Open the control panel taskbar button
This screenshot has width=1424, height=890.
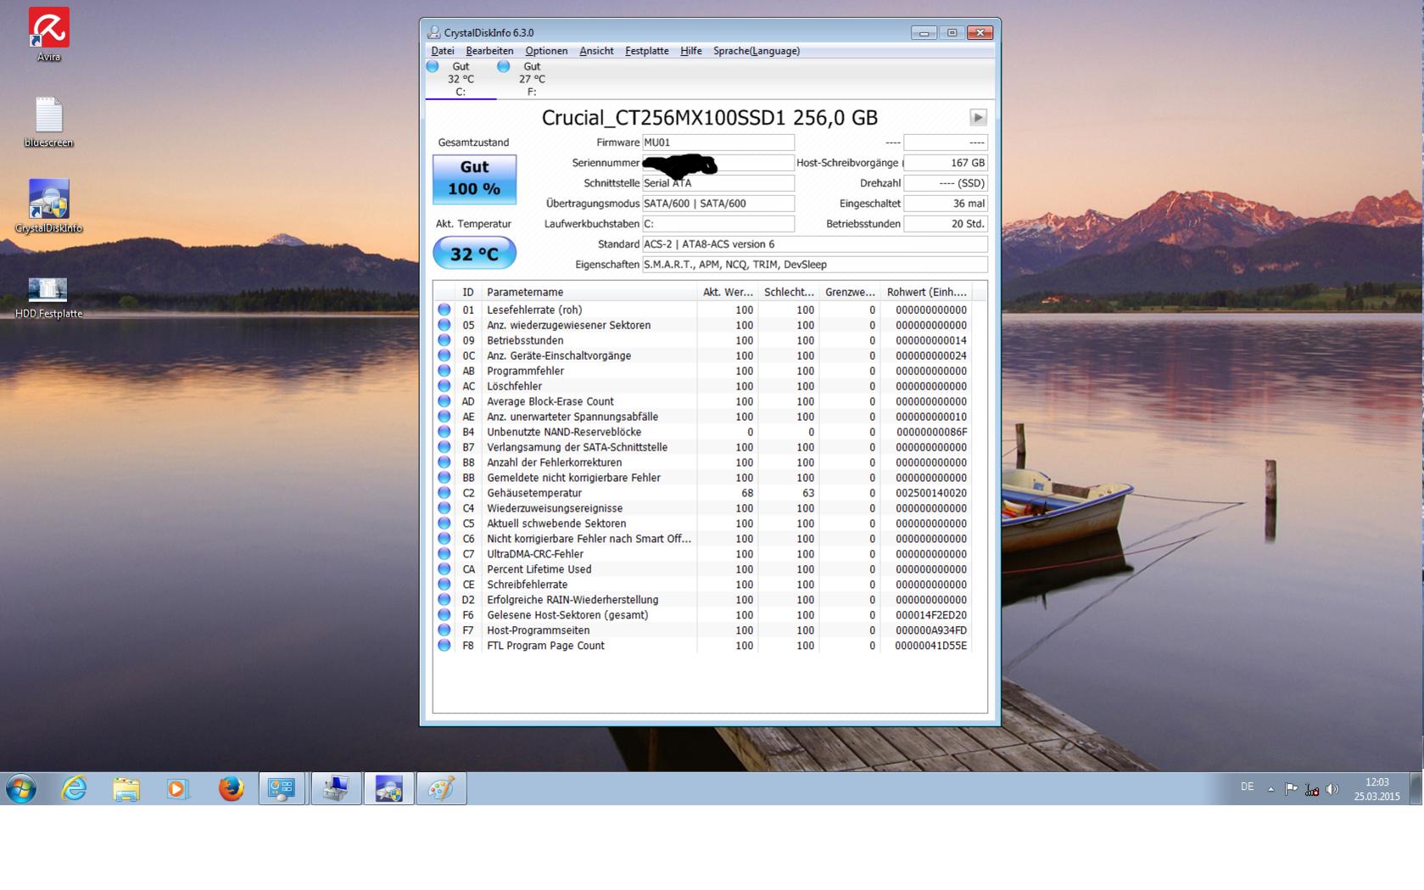pos(282,789)
